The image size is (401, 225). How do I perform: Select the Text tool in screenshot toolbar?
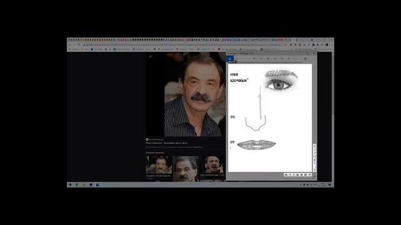tap(315, 163)
